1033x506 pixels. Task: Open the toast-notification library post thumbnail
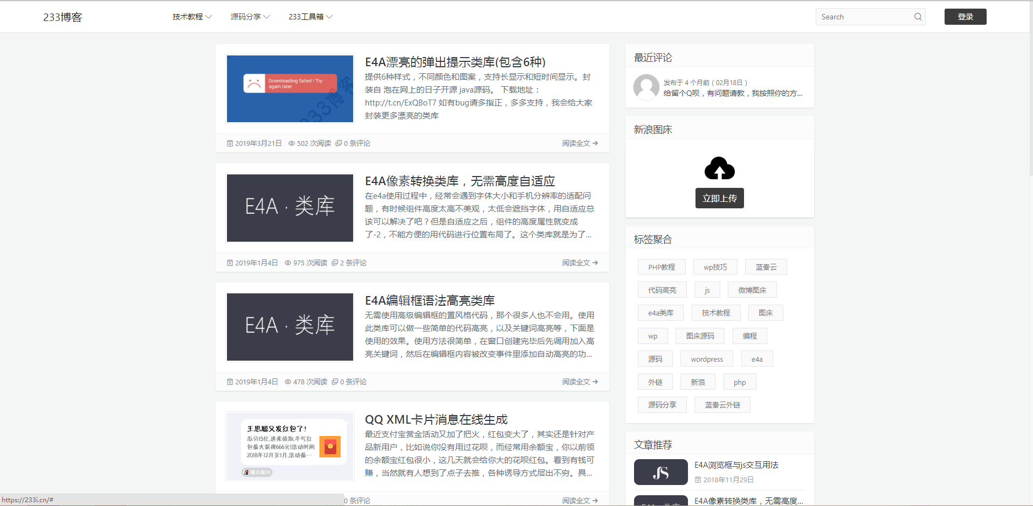pyautogui.click(x=290, y=89)
